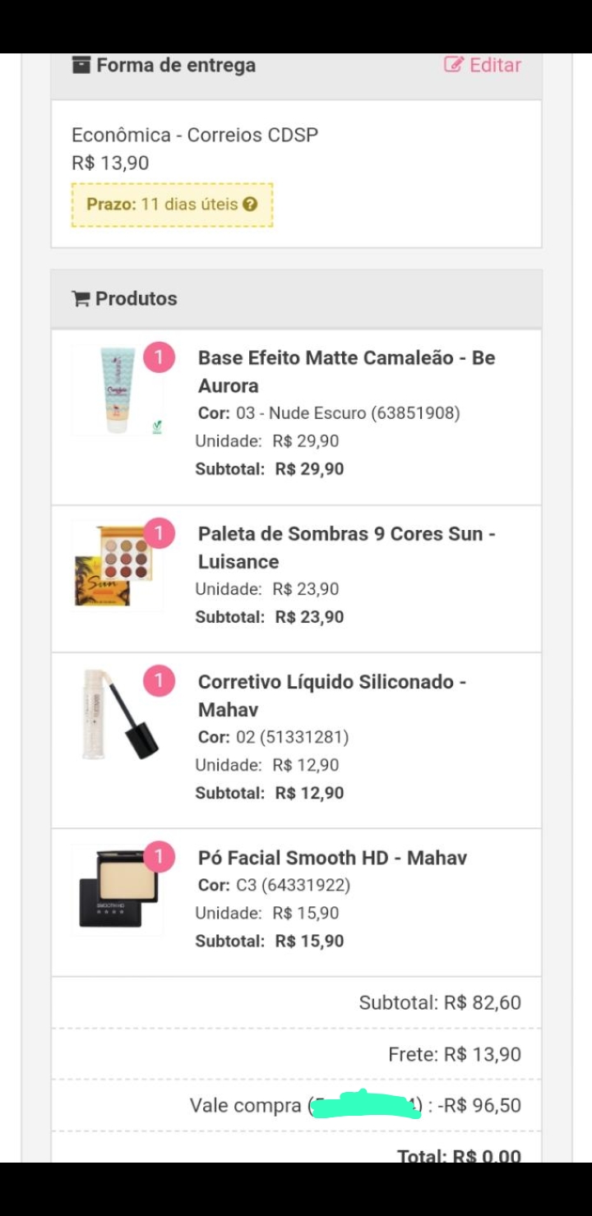Click the Prazo 11 dias úteis box

point(172,205)
